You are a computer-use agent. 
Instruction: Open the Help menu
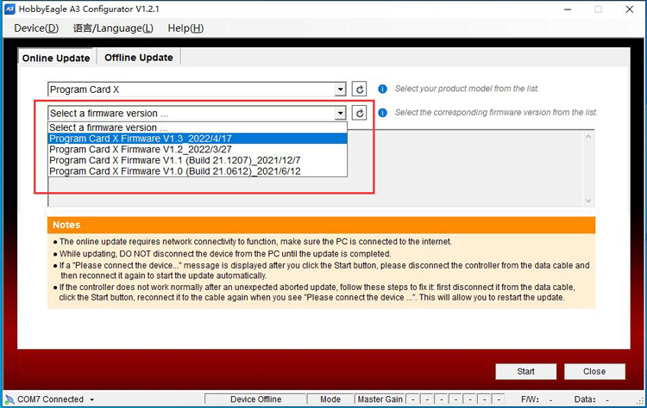(x=185, y=28)
